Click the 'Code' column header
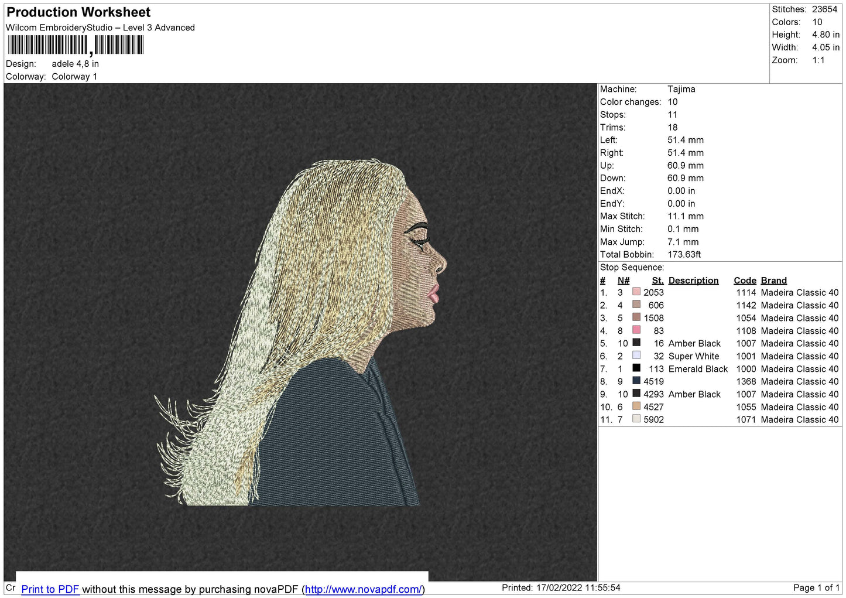This screenshot has height=598, width=846. (x=745, y=281)
